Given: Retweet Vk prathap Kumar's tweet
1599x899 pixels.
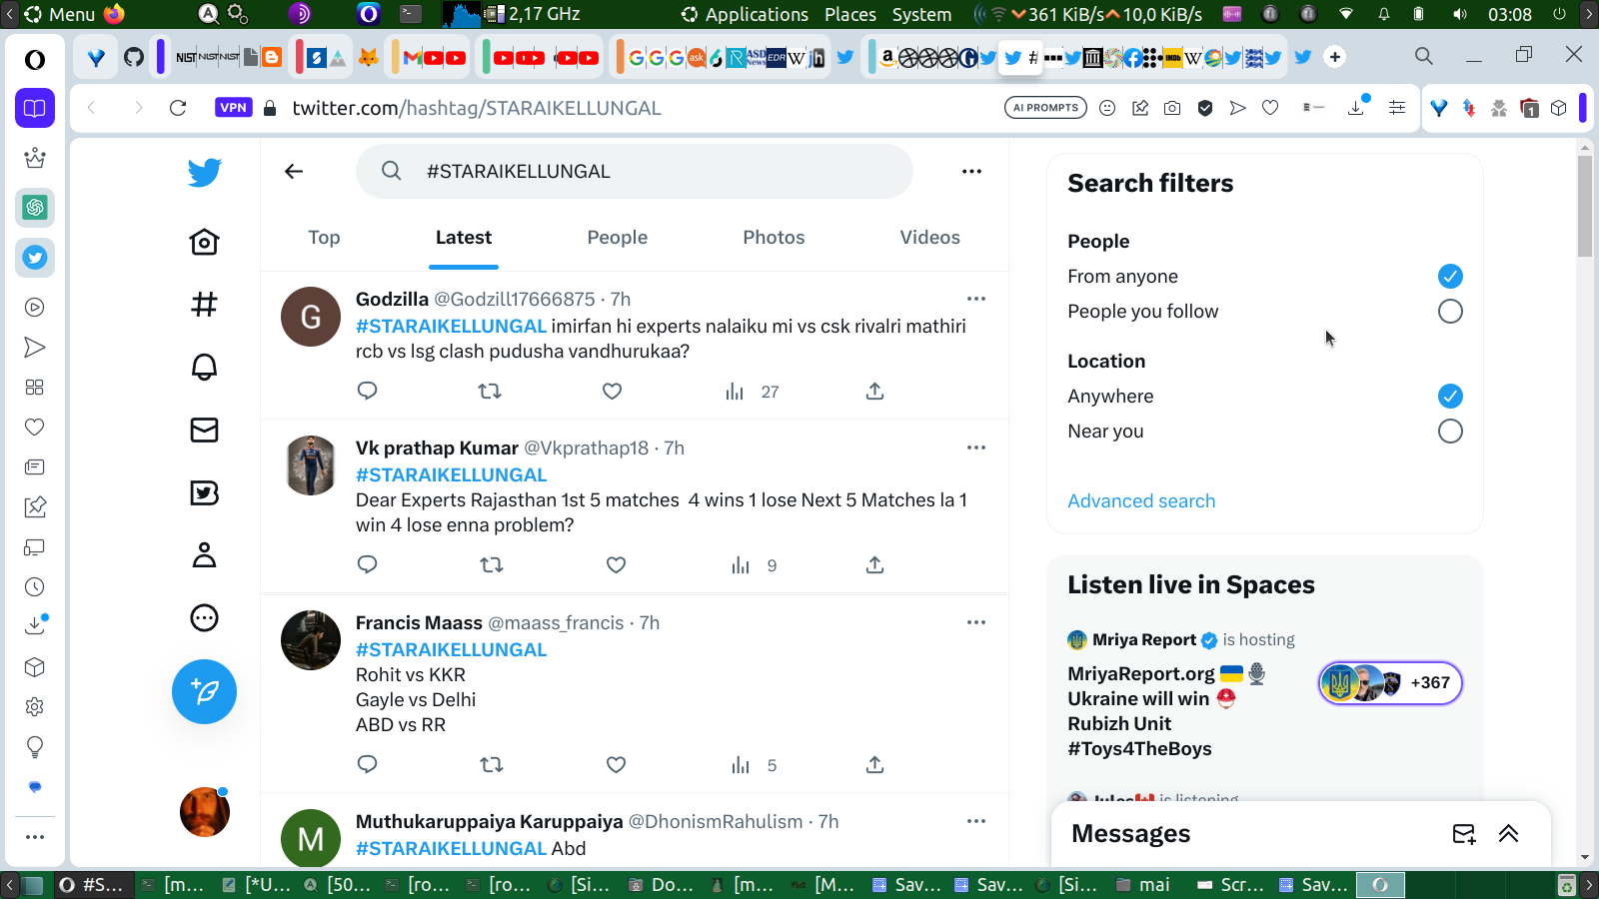Looking at the screenshot, I should [492, 564].
